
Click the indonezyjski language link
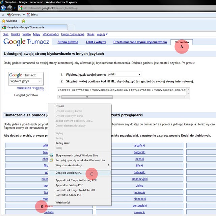[139, 179]
